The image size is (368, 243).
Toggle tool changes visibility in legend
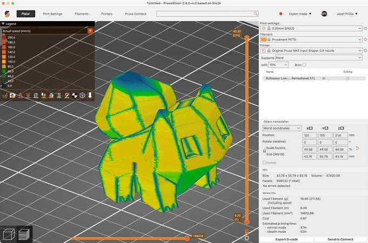point(43,95)
